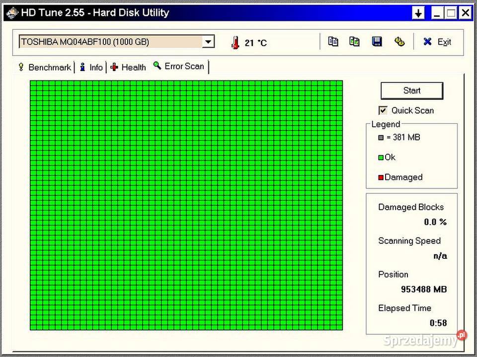Click the thermometer temperature icon
Screen dimensions: 477x357
tap(235, 43)
